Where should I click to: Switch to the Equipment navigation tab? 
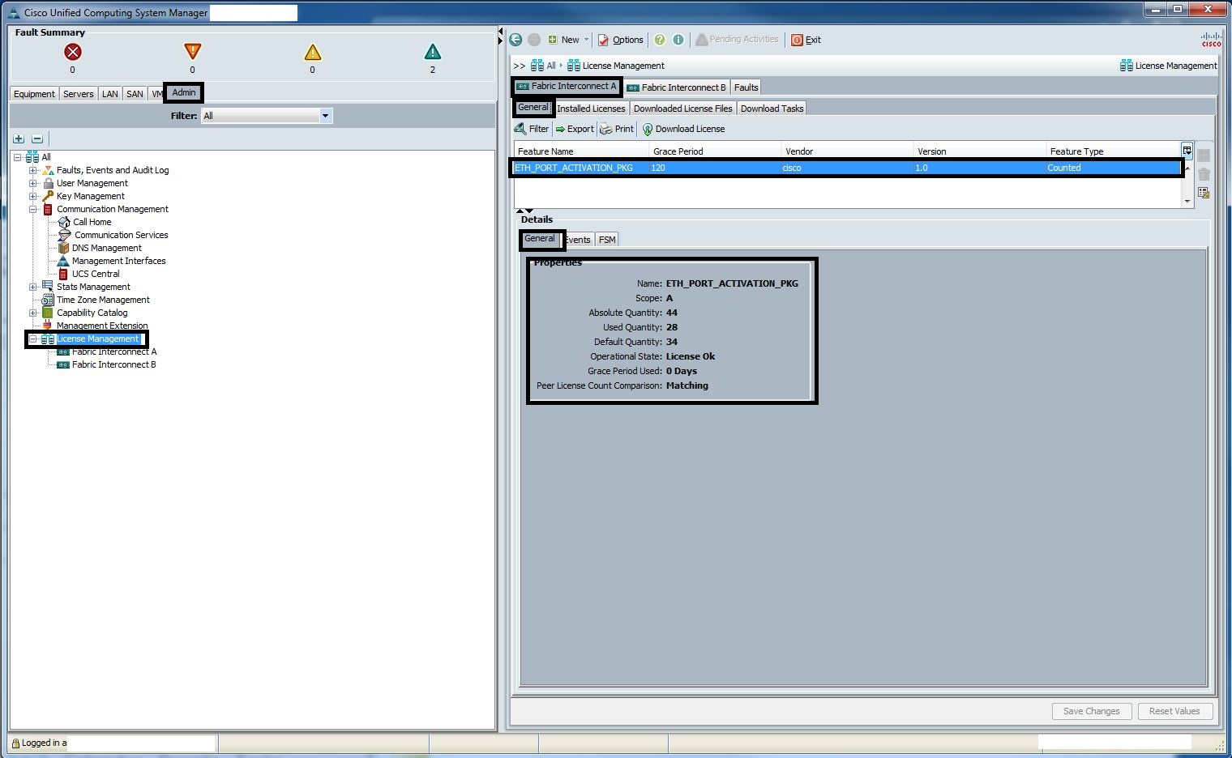[x=34, y=94]
